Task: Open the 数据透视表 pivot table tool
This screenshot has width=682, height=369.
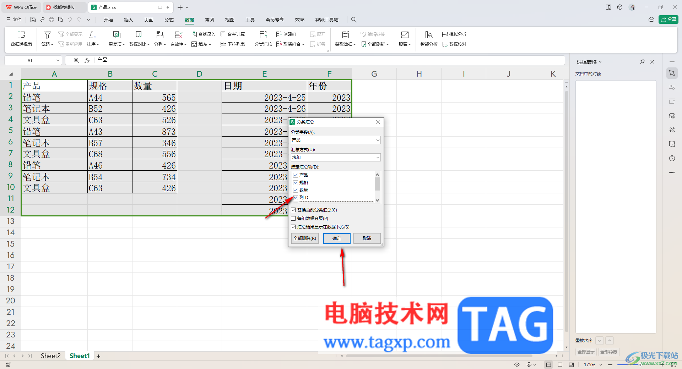Action: click(x=21, y=39)
